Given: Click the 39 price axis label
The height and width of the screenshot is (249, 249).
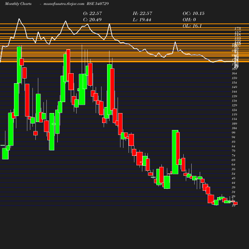Looking at the screenshot, I should pyautogui.click(x=234, y=187).
